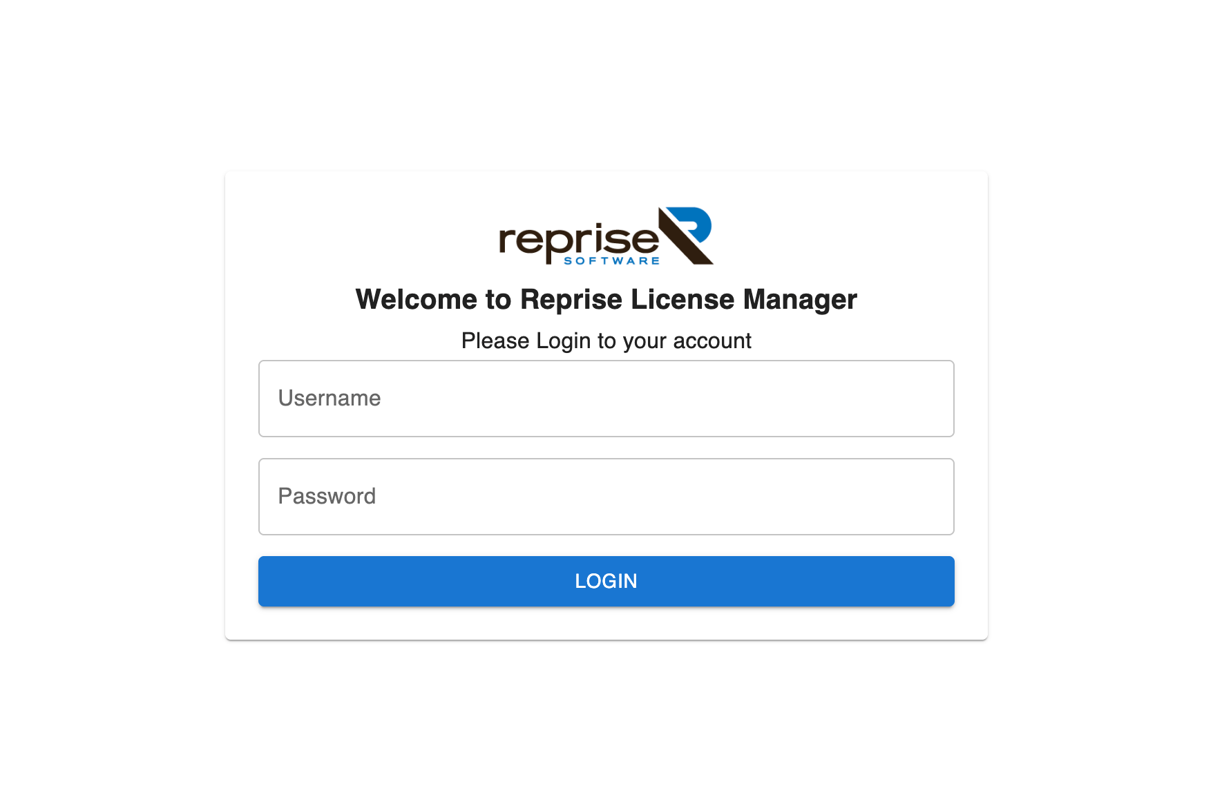Click the word 'Reprise' in heading
Image resolution: width=1213 pixels, height=811 pixels.
click(571, 300)
